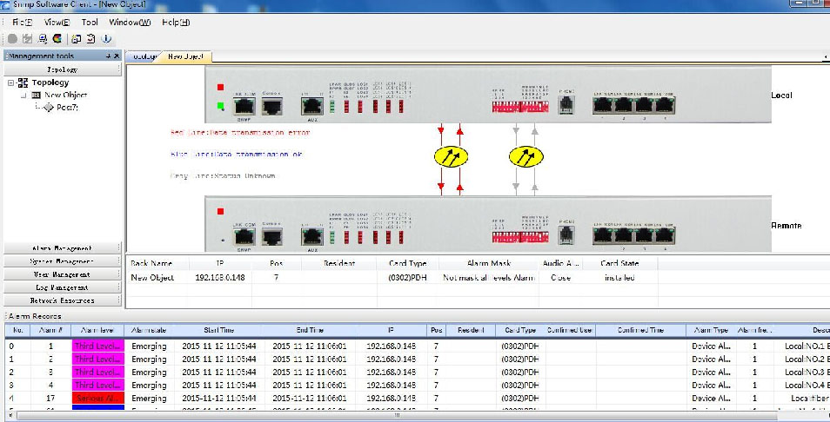Collapse the New Object tree node

23,96
